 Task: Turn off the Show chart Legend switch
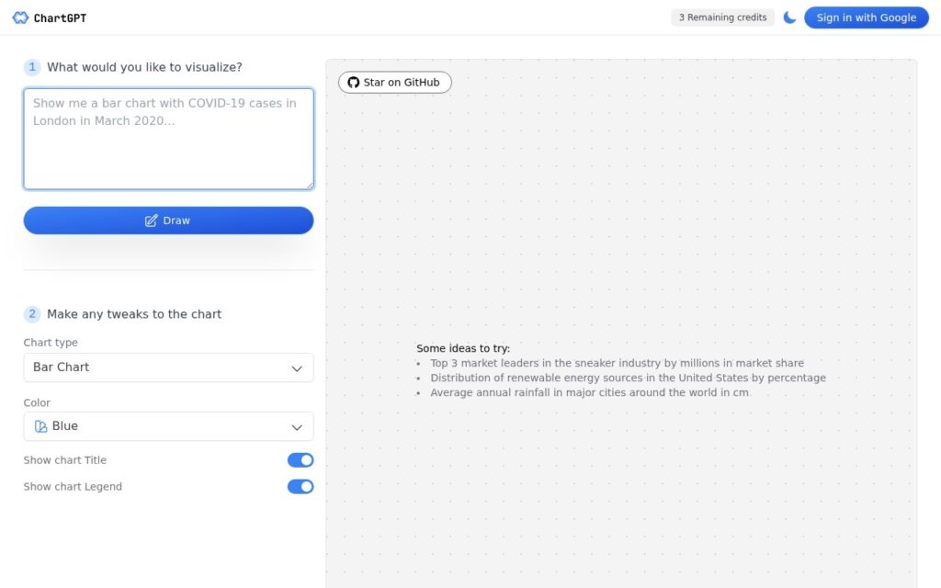click(x=300, y=487)
